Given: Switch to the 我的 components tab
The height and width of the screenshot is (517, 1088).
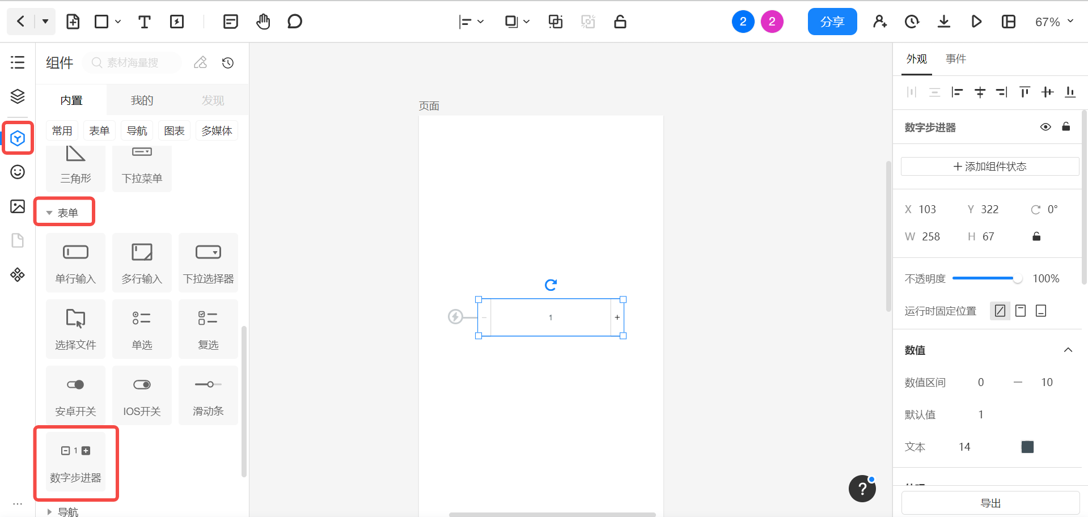Looking at the screenshot, I should [x=142, y=100].
